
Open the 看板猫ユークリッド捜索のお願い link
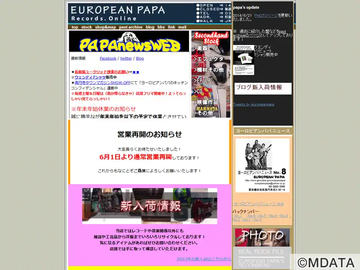[x=102, y=72]
